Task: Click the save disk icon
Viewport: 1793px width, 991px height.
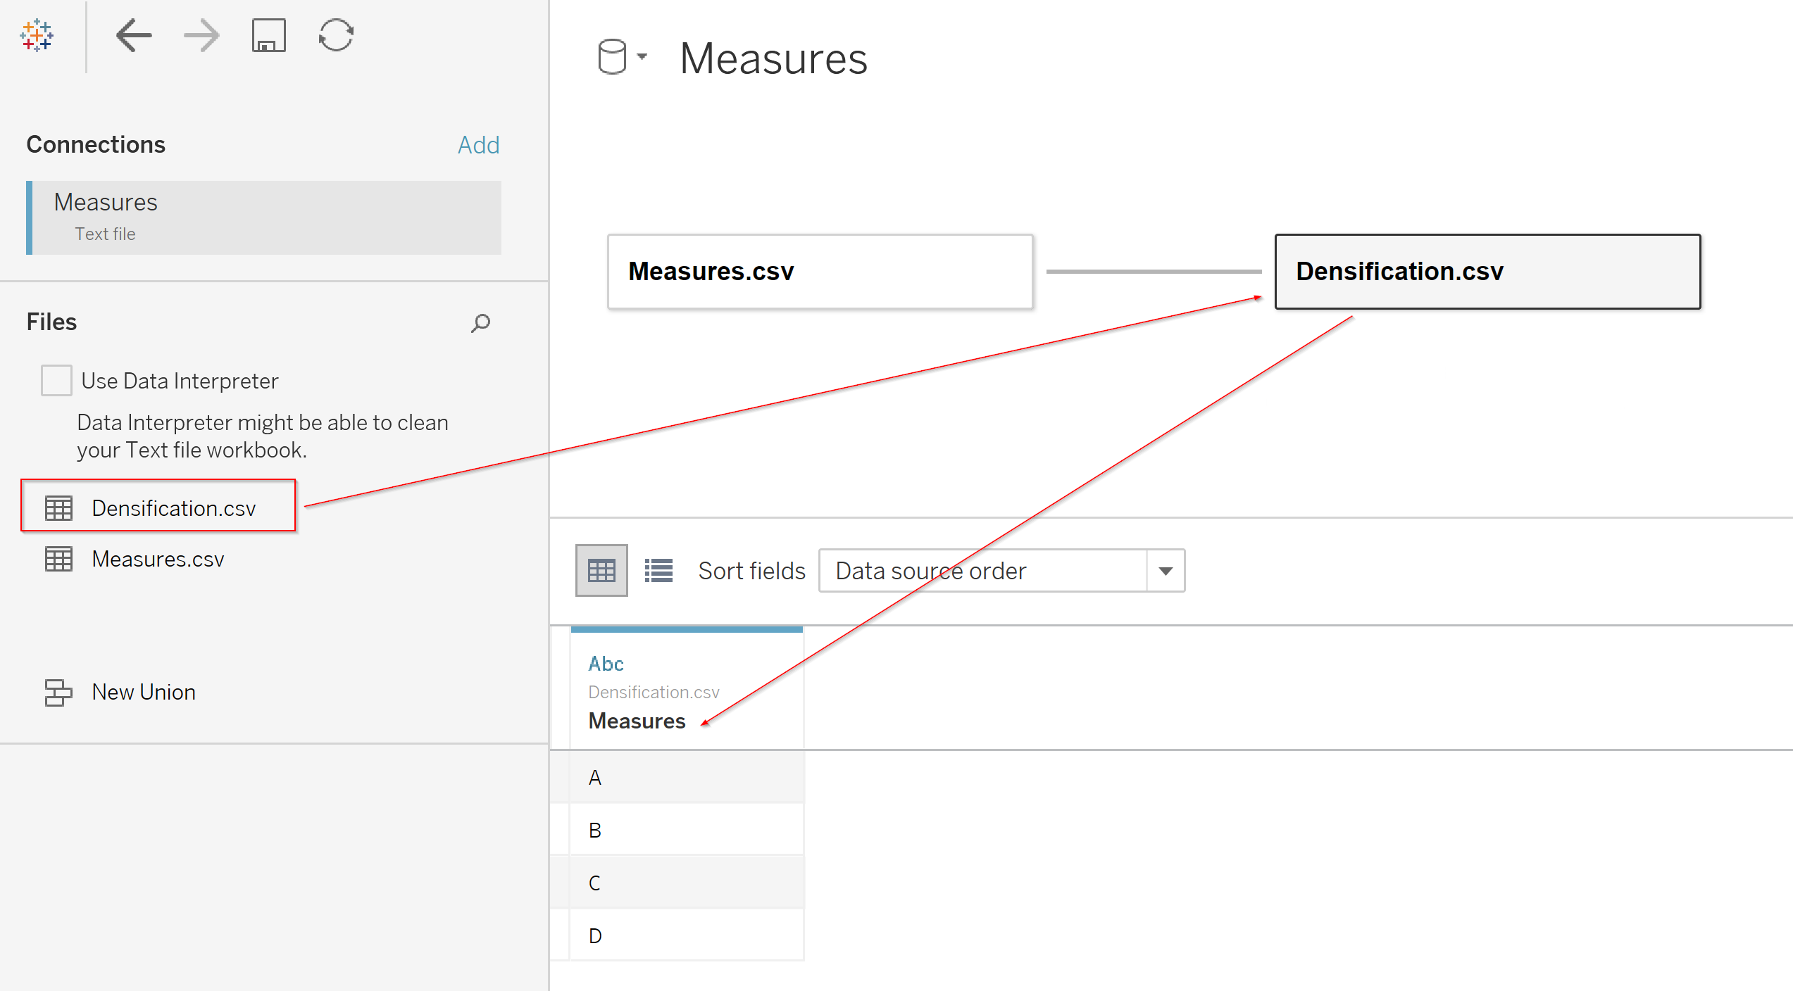Action: tap(268, 35)
